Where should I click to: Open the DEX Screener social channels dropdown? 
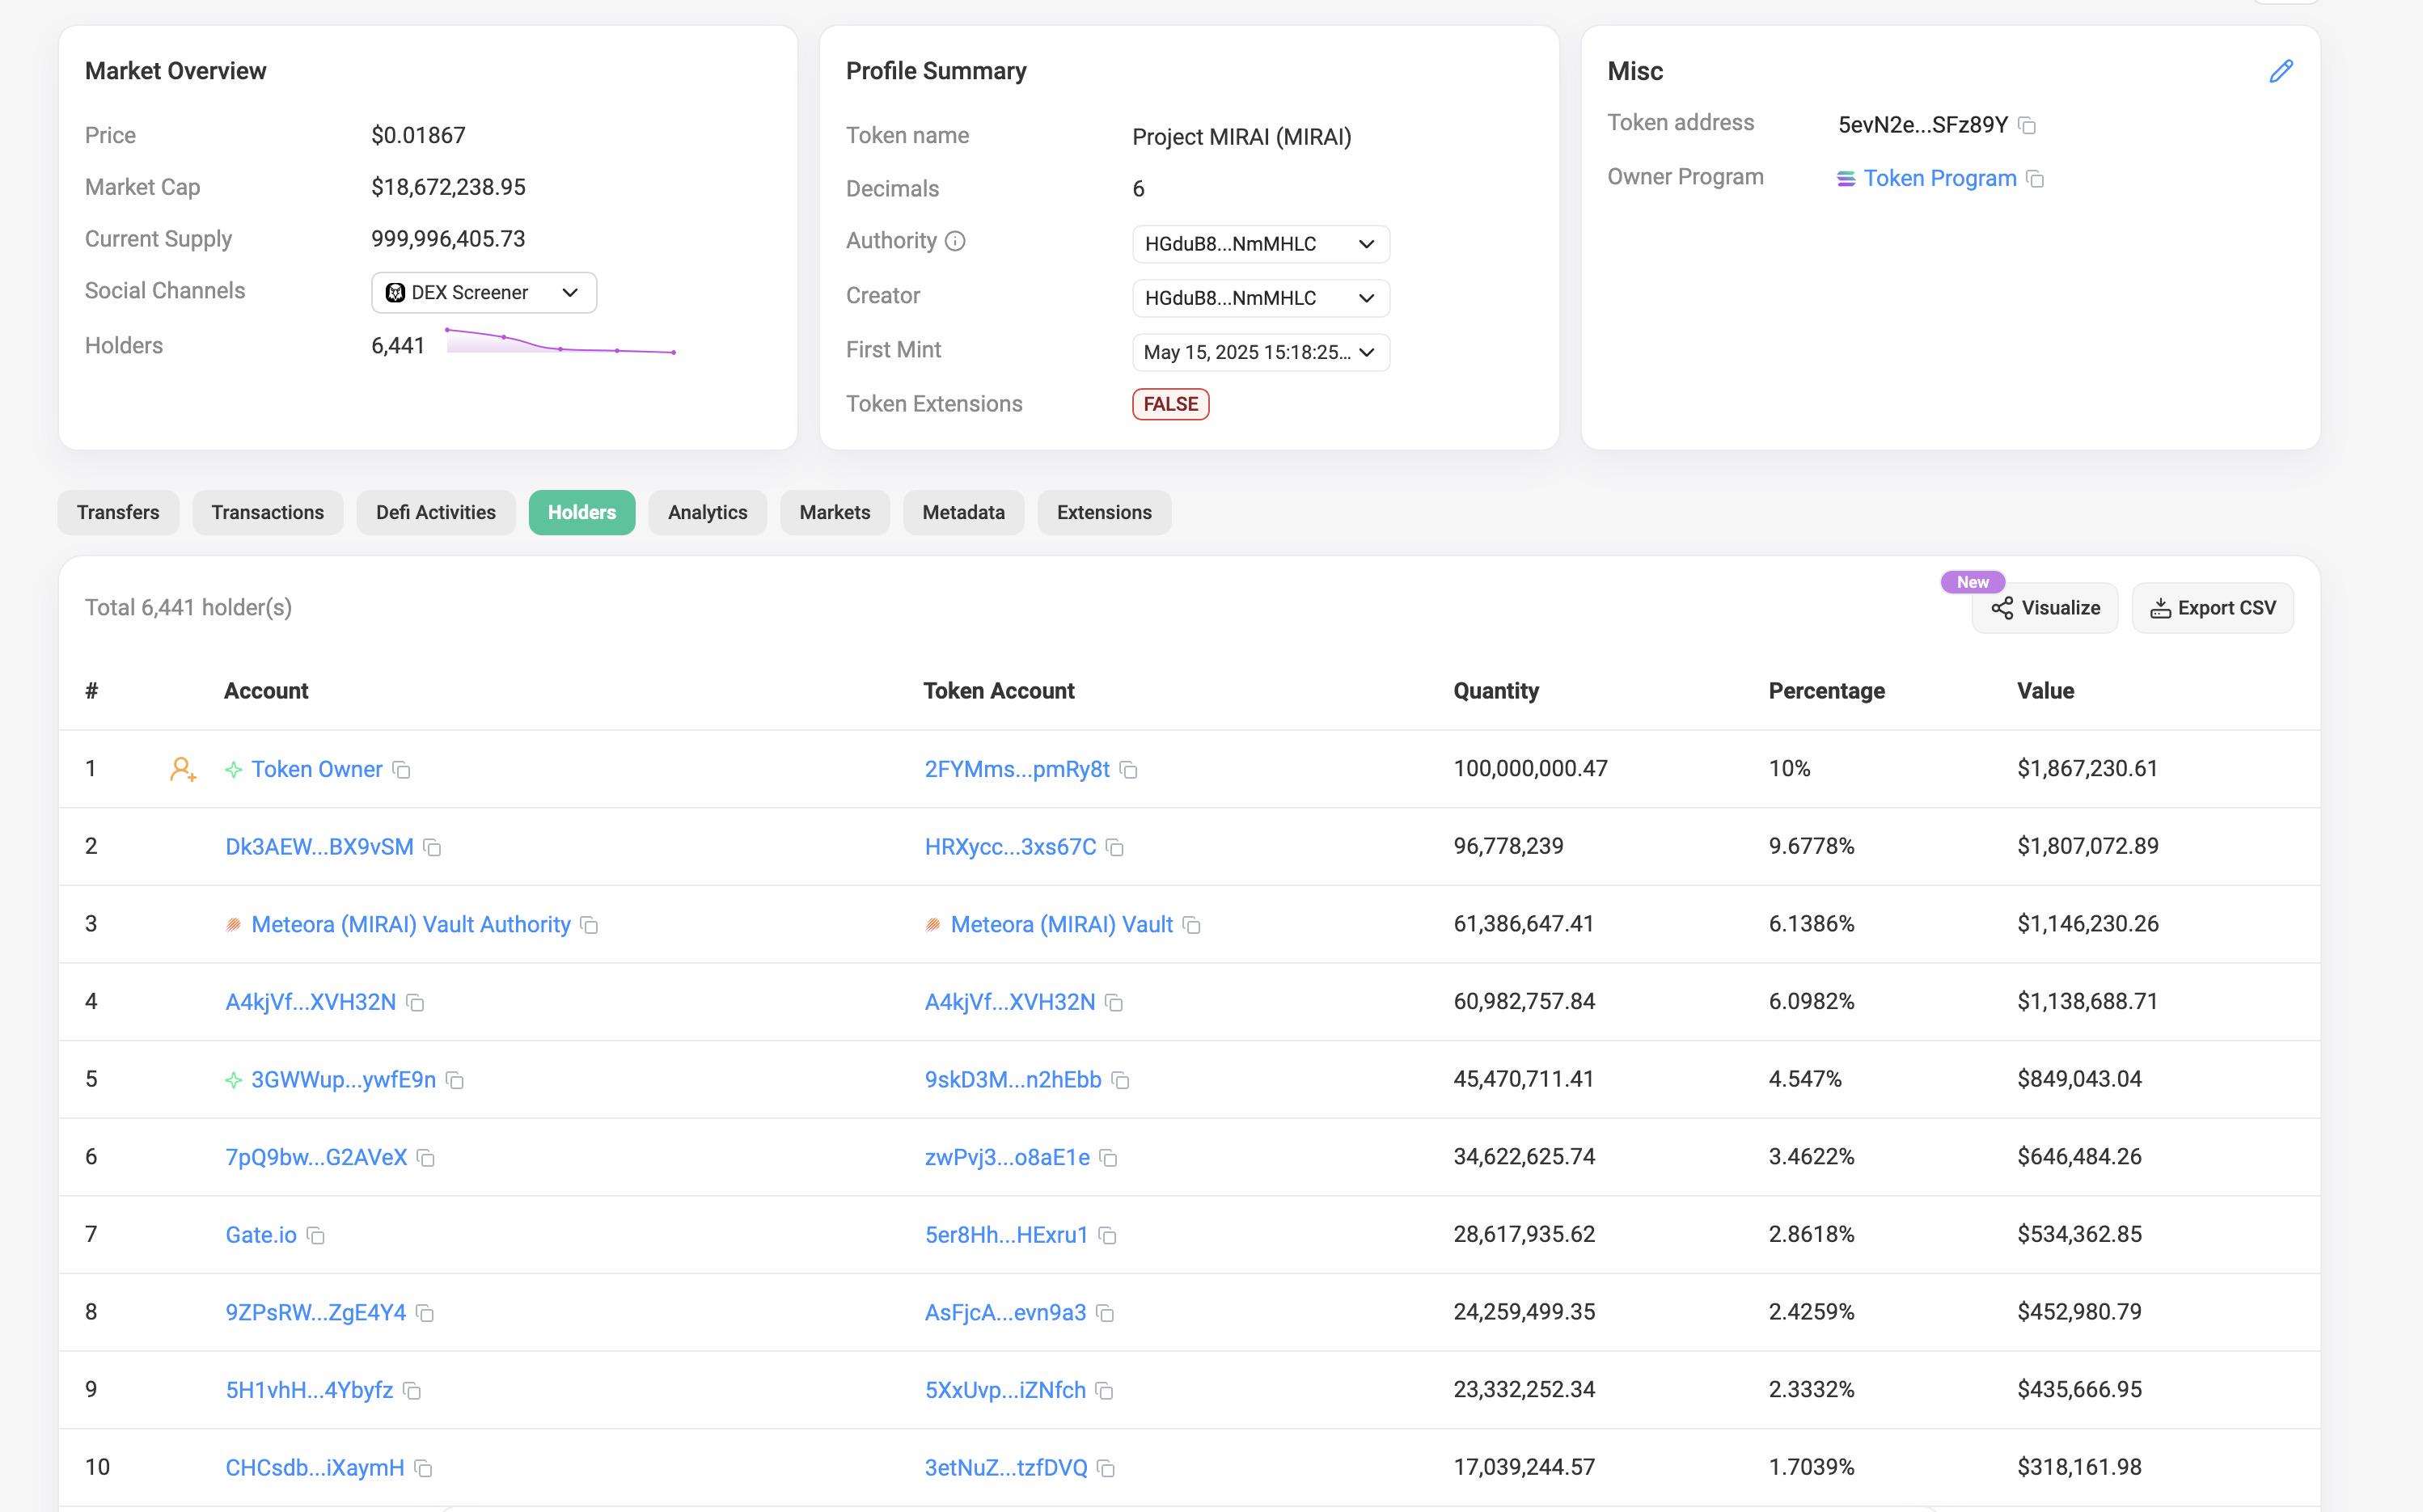484,293
